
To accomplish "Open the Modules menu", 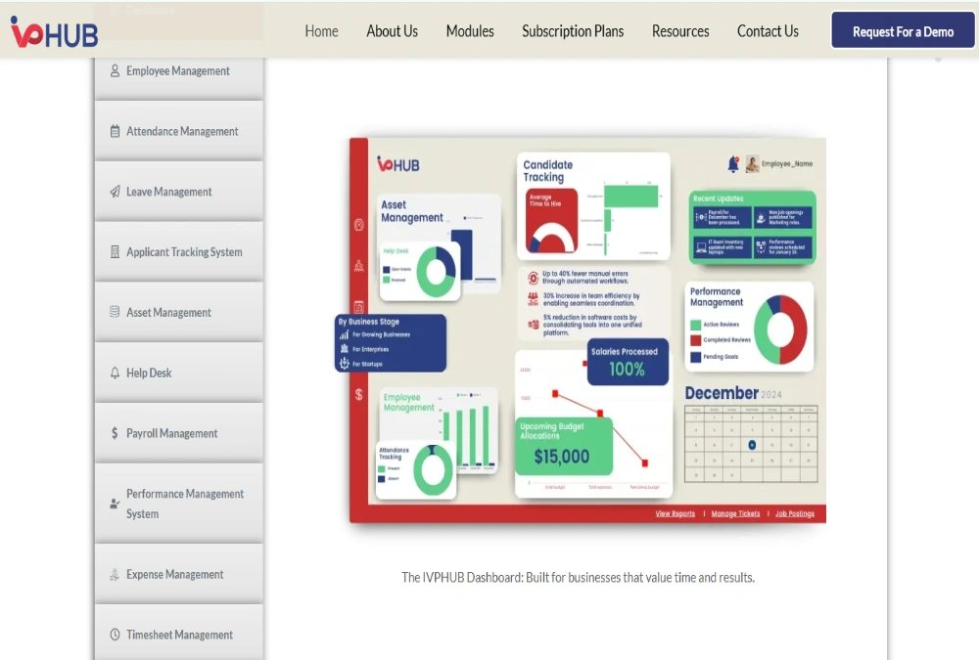I will coord(470,31).
